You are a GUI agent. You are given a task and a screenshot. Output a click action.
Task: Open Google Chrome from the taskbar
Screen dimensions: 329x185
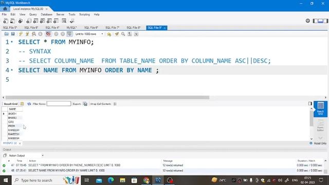146,180
